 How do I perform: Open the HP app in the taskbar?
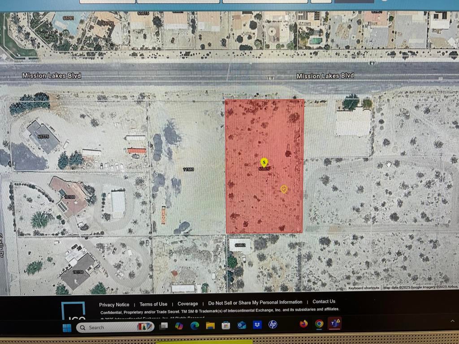(273, 324)
